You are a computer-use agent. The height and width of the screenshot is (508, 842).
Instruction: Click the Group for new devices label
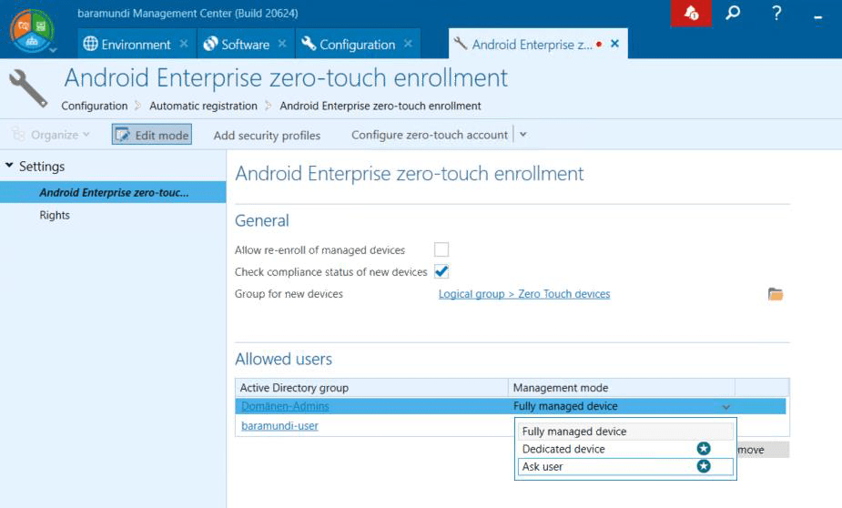[x=289, y=294]
